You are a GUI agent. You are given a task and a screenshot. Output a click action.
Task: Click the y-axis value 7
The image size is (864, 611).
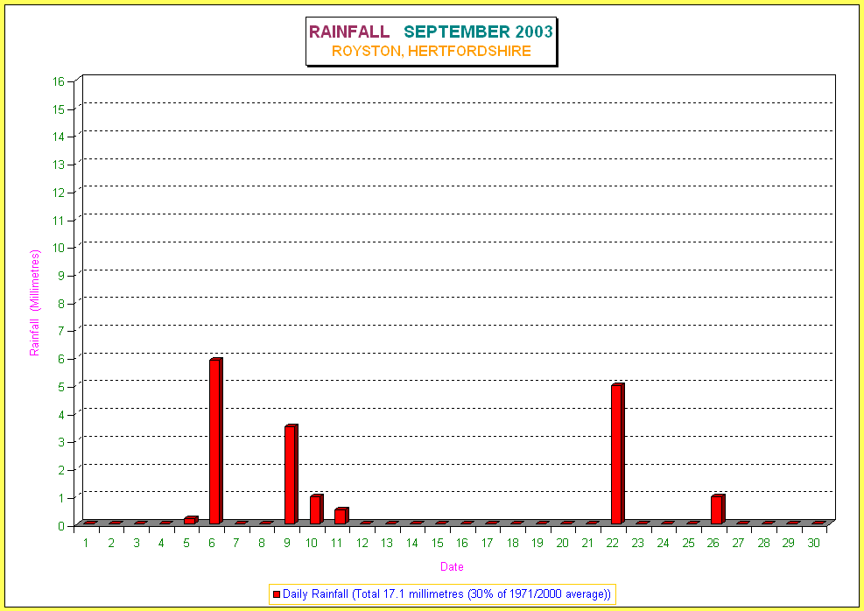(x=61, y=331)
